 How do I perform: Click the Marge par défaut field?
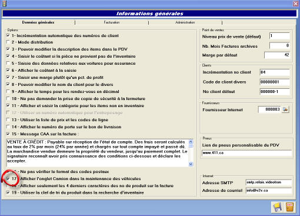click(x=277, y=55)
